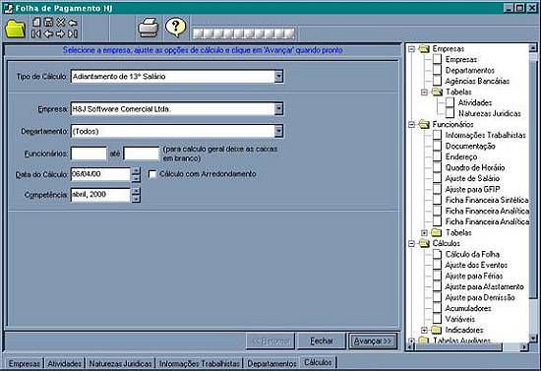Collapse the Tabelas folder containing Atividades
This screenshot has width=541, height=371.
pos(424,93)
